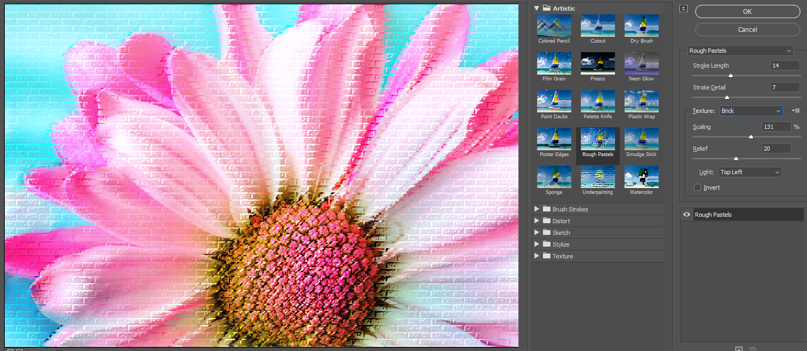Collapse the Artistic filter folder
Image resolution: width=807 pixels, height=351 pixels.
click(537, 8)
